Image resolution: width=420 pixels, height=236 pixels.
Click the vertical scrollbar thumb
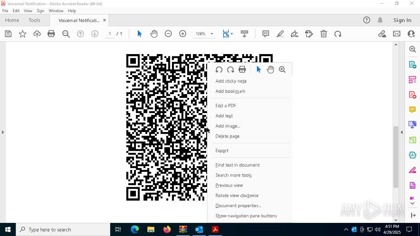pyautogui.click(x=396, y=157)
